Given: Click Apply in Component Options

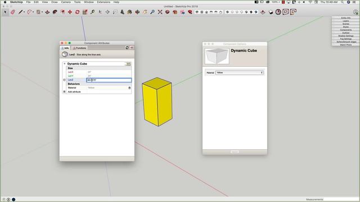Looking at the screenshot, I should click(235, 152).
